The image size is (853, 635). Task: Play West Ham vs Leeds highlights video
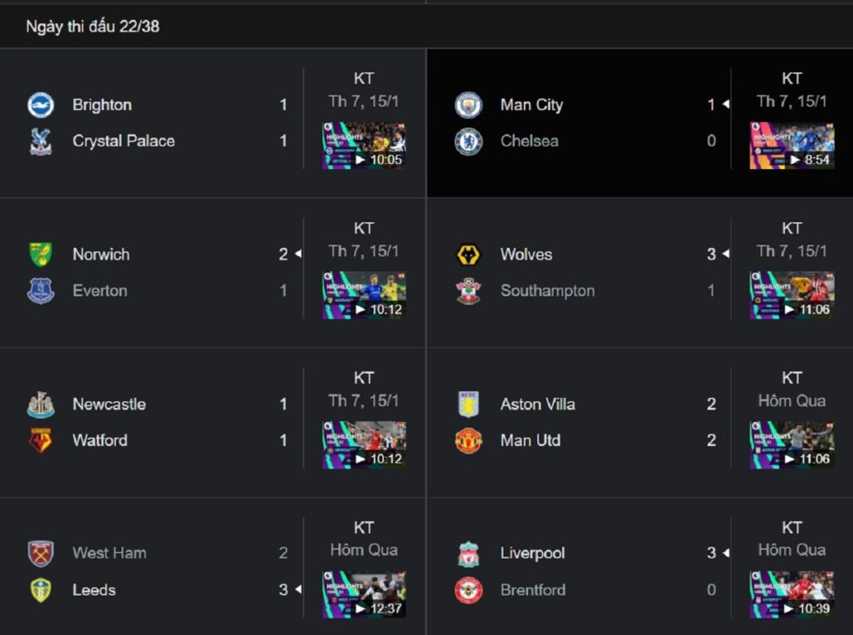364,594
